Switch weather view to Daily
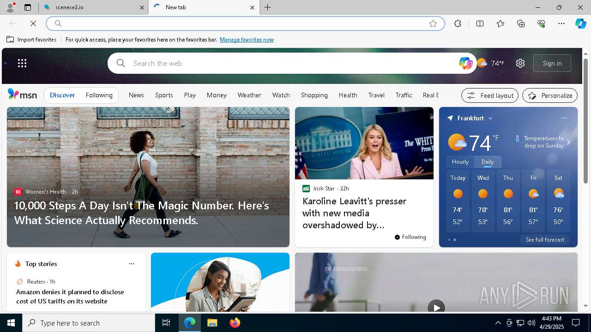 coord(488,162)
